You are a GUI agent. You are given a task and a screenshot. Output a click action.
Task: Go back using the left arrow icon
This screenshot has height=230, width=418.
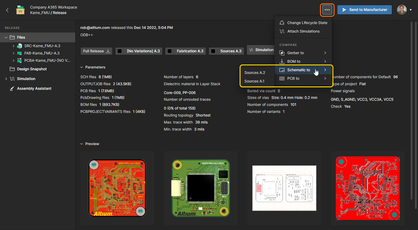[7, 10]
